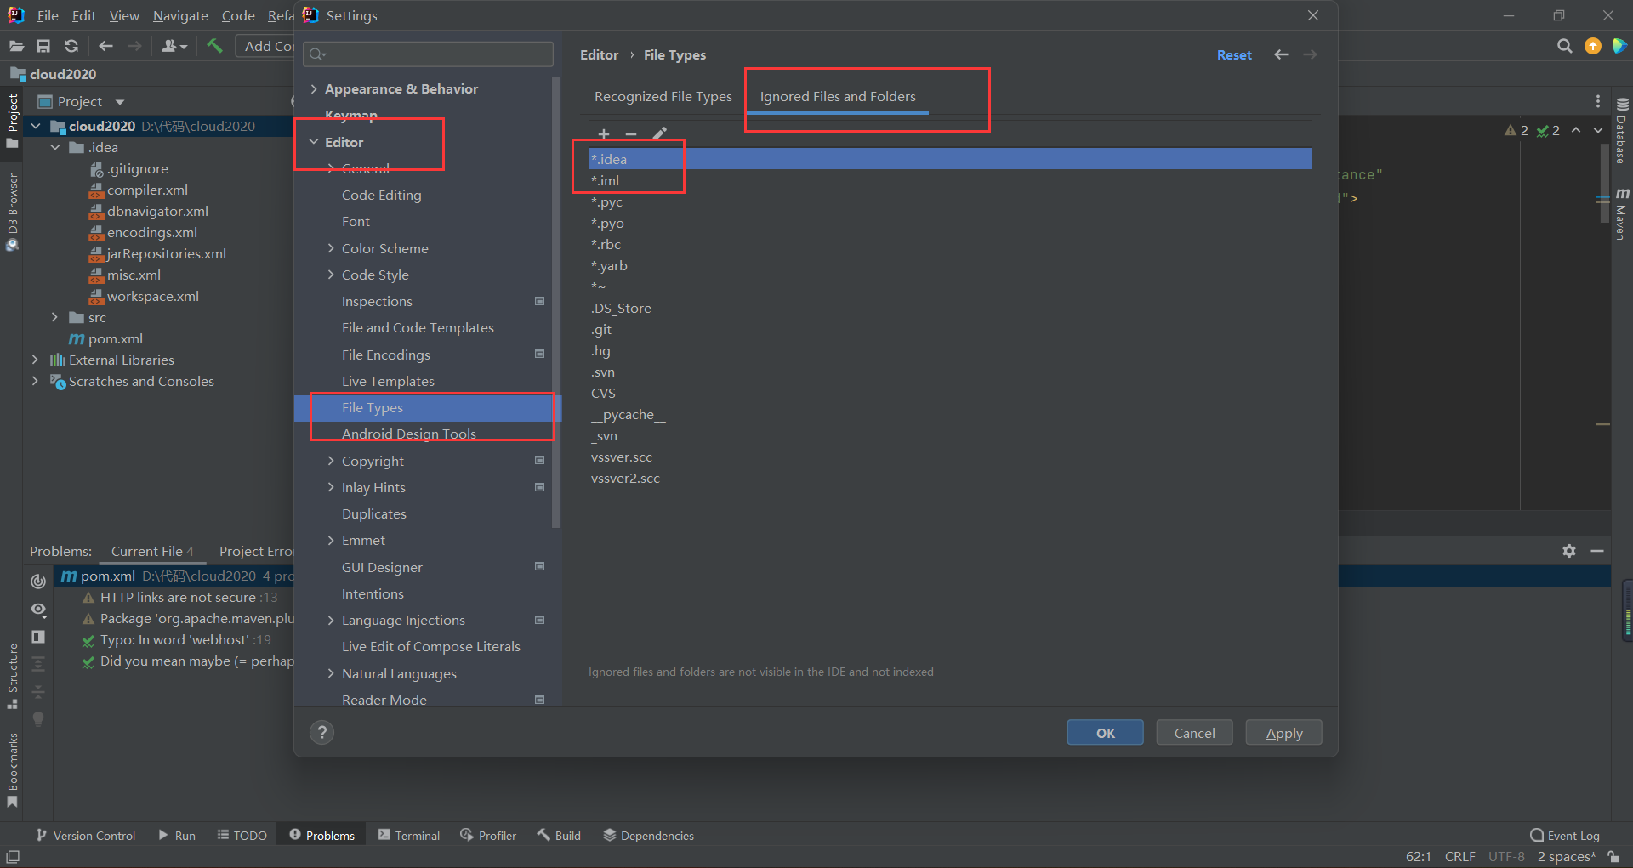The image size is (1633, 868).
Task: Open the Maven tool window
Action: (x=1622, y=213)
